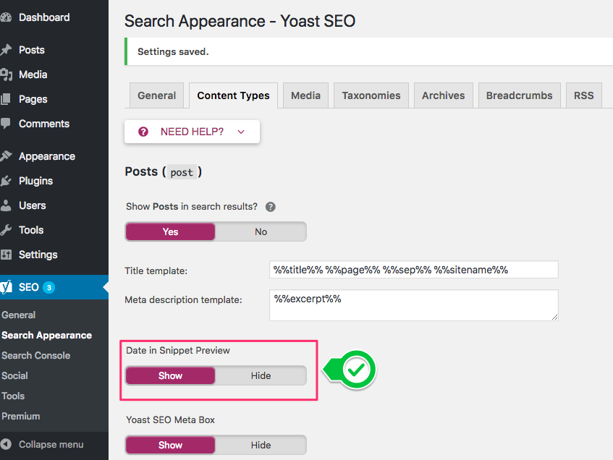
Task: Open Search Console submenu link
Action: [35, 355]
